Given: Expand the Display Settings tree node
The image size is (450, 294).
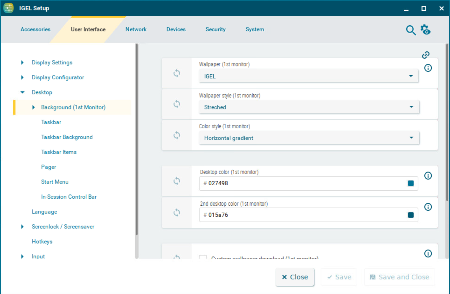Looking at the screenshot, I should tap(22, 63).
